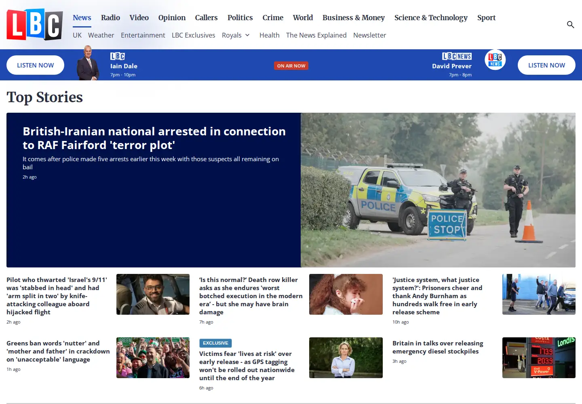
Task: Visit the Sport section
Action: [x=486, y=18]
